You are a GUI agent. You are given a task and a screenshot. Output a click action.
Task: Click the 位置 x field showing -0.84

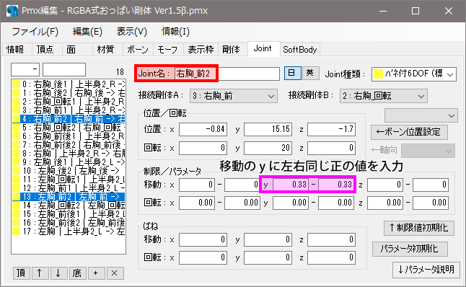(x=203, y=129)
